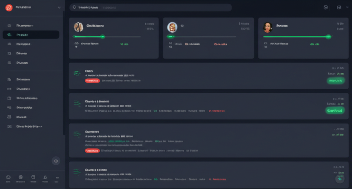
Task: Click the green list icon in first row
Action: click(77, 73)
